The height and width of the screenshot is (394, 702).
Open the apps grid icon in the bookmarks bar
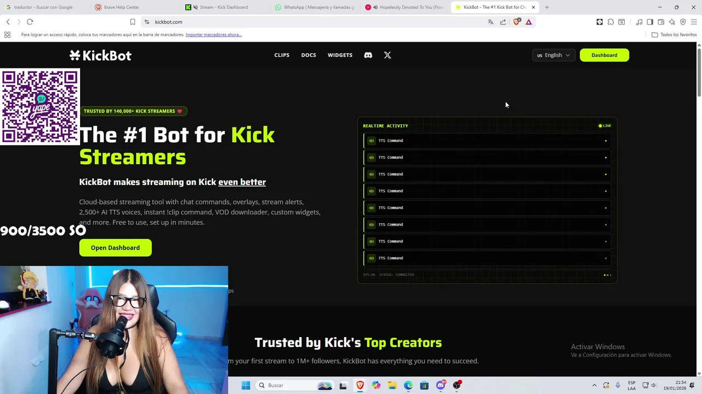pyautogui.click(x=7, y=34)
